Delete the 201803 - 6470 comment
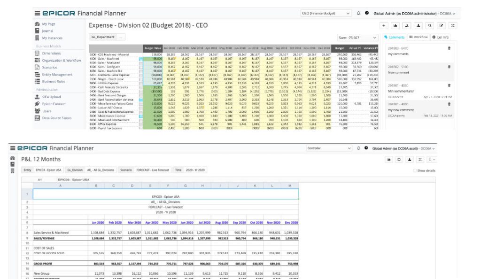 [449, 48]
